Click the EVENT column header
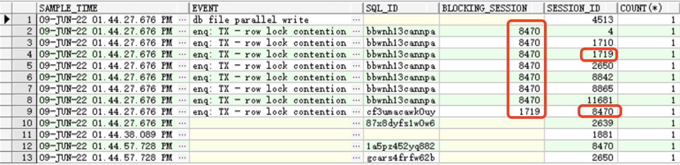The height and width of the screenshot is (165, 680). coord(276,8)
